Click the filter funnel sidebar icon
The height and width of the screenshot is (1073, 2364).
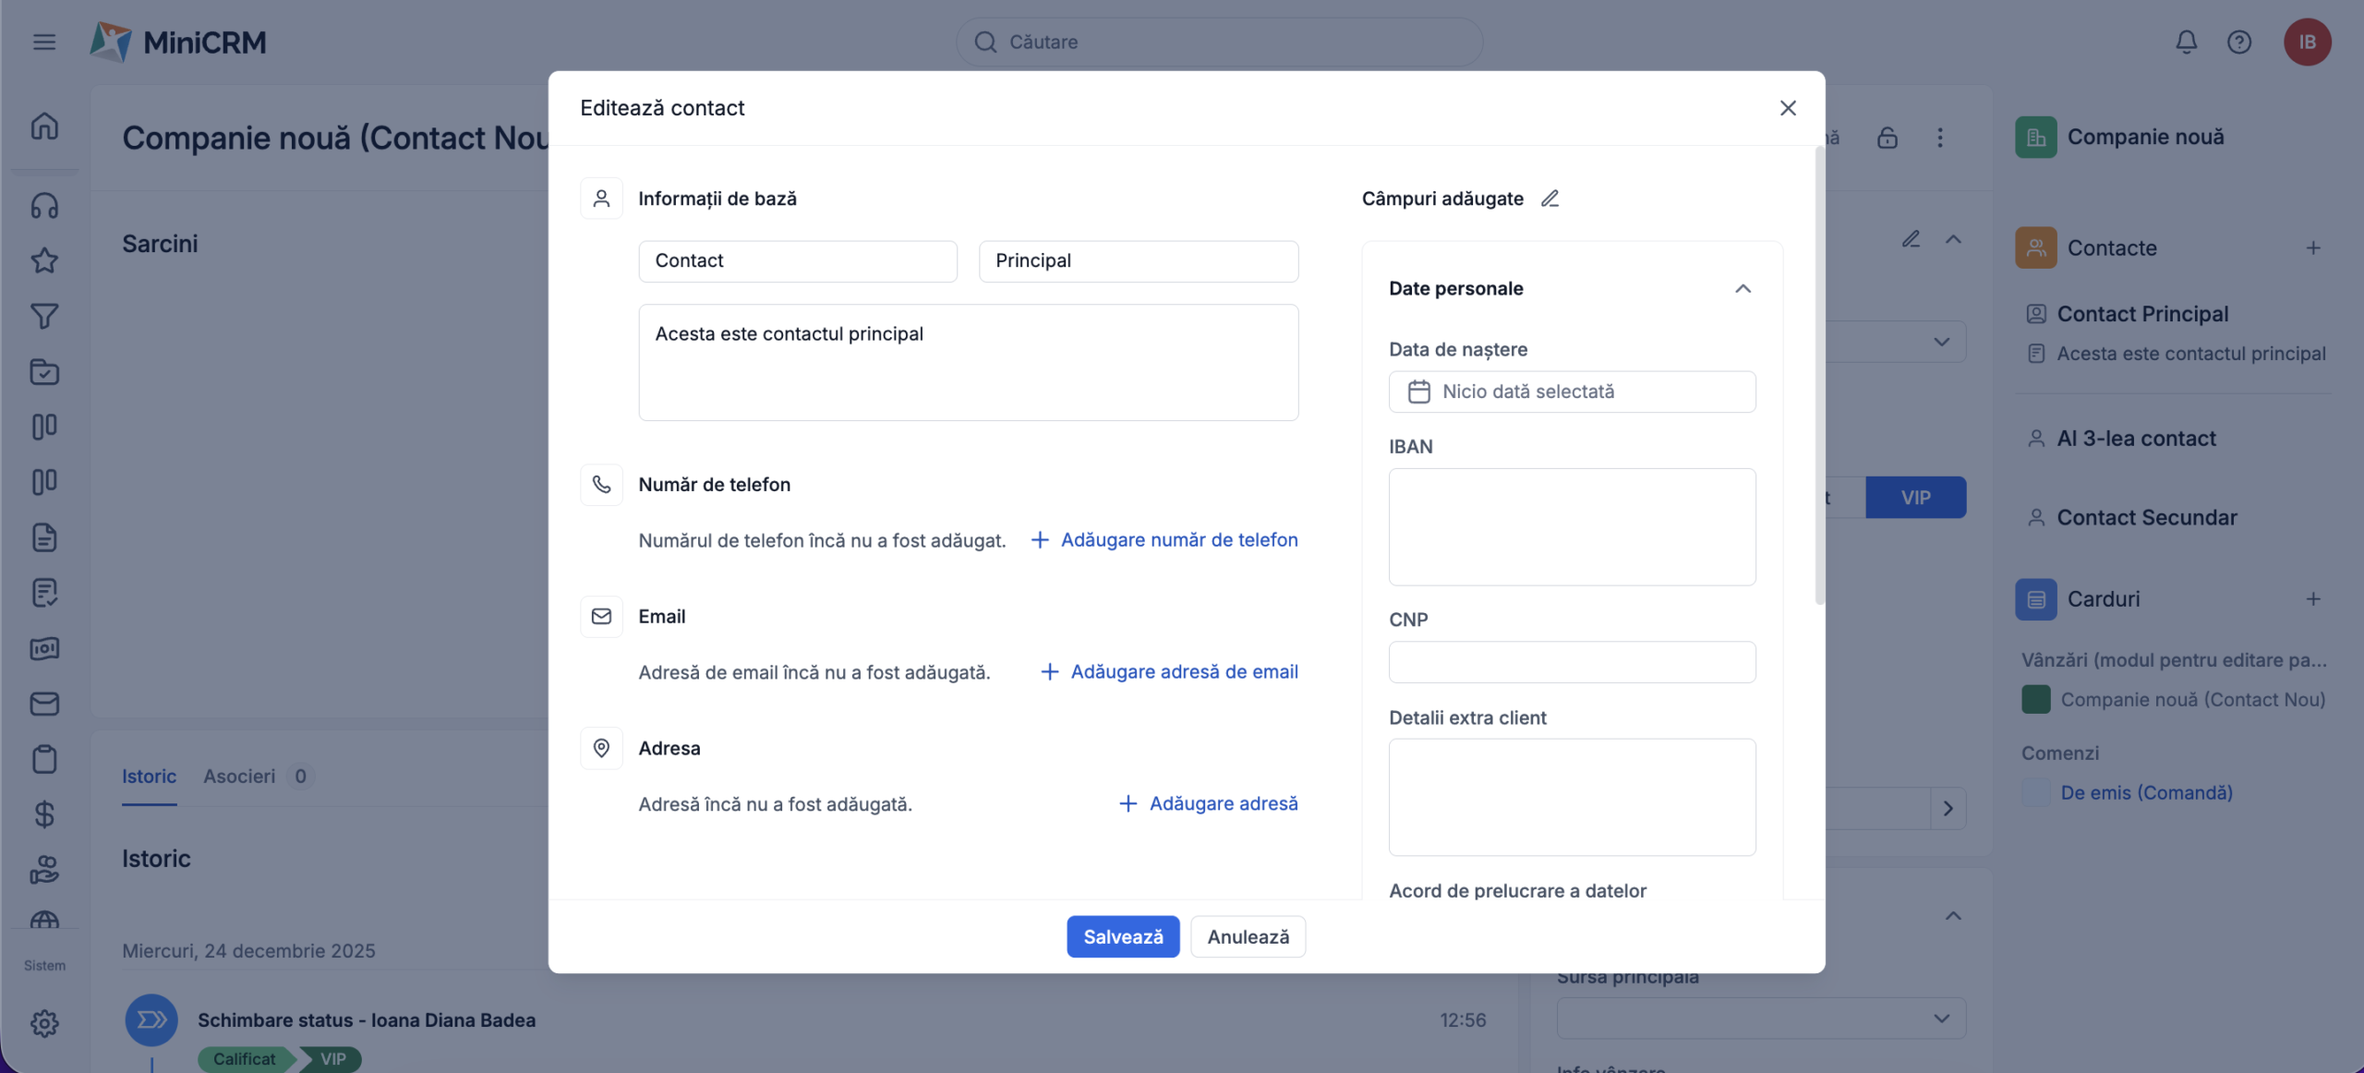click(x=44, y=317)
